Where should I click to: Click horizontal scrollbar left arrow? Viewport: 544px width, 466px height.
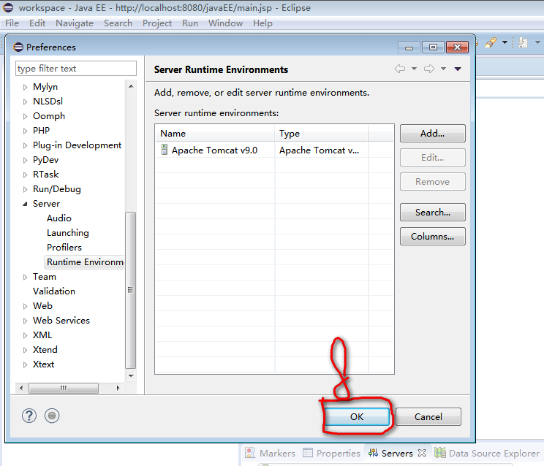pos(21,388)
